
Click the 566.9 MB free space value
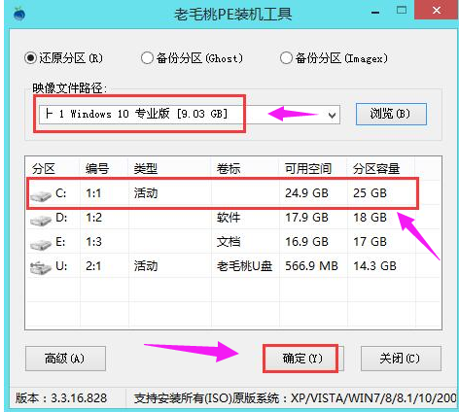coord(311,266)
